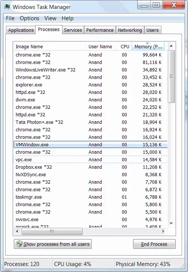Switch to the Applications tab
Image resolution: width=188 pixels, height=272 pixels.
coord(21,30)
